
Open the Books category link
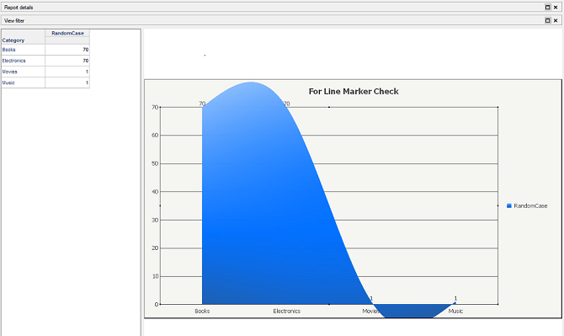click(8, 50)
